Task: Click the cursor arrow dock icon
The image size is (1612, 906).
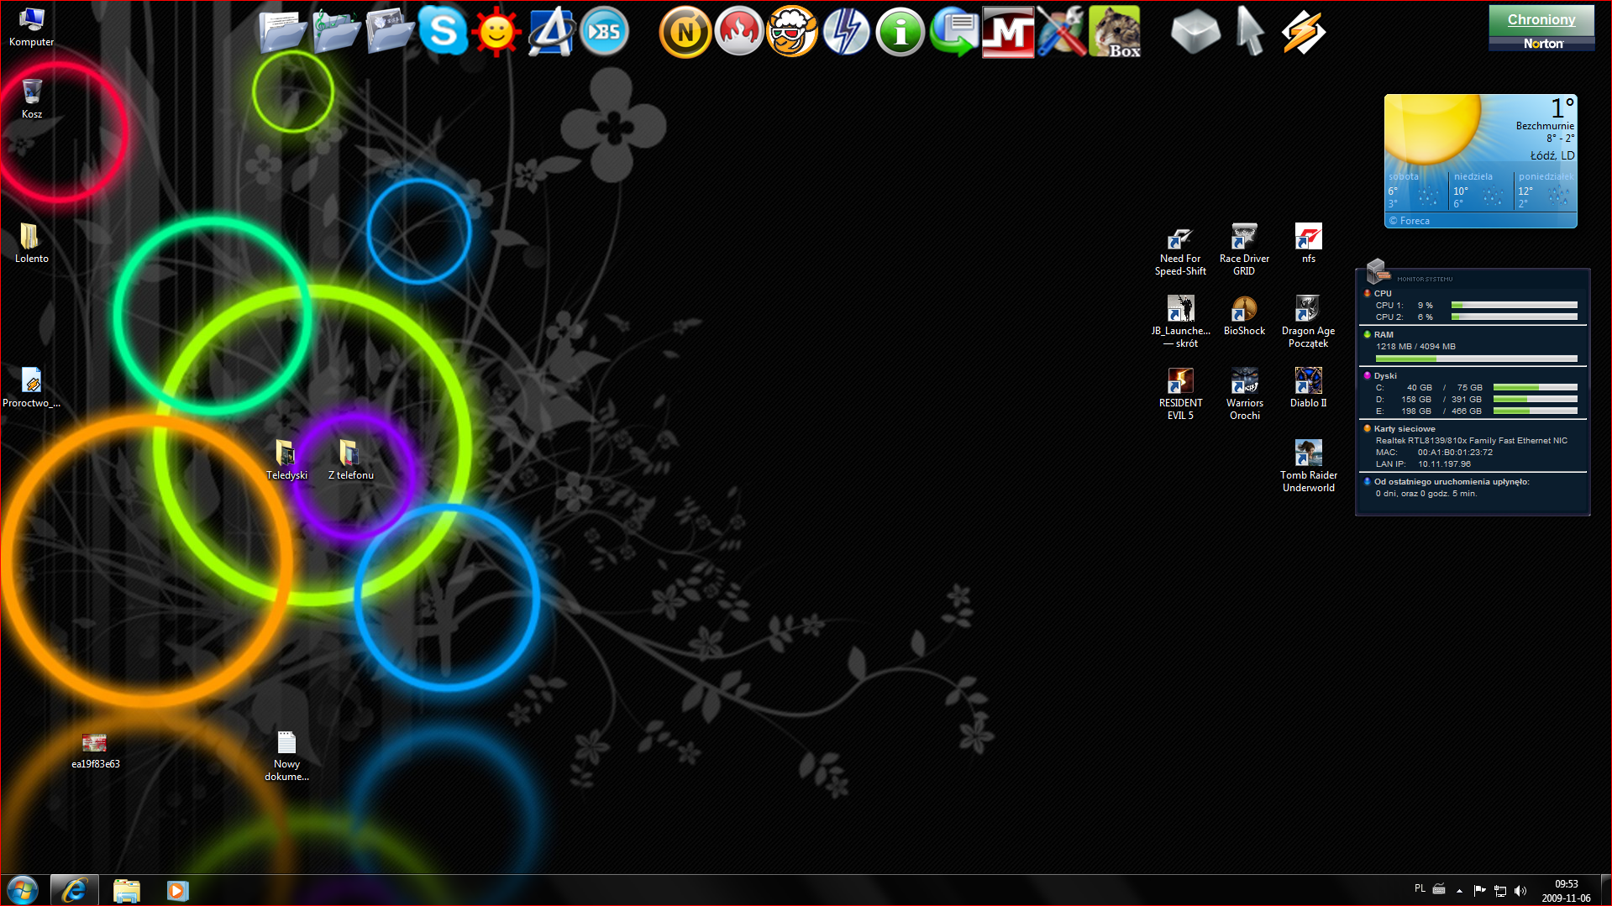Action: pyautogui.click(x=1250, y=32)
